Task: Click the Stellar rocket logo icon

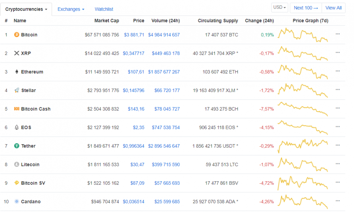Action: (17, 90)
